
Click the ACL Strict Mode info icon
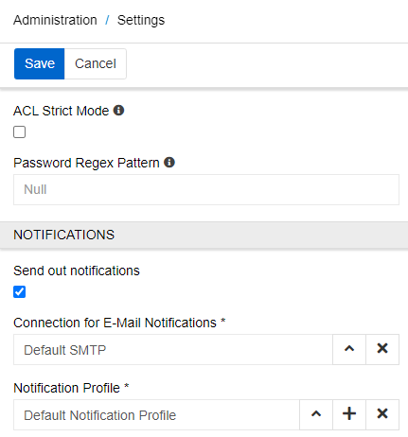[118, 111]
